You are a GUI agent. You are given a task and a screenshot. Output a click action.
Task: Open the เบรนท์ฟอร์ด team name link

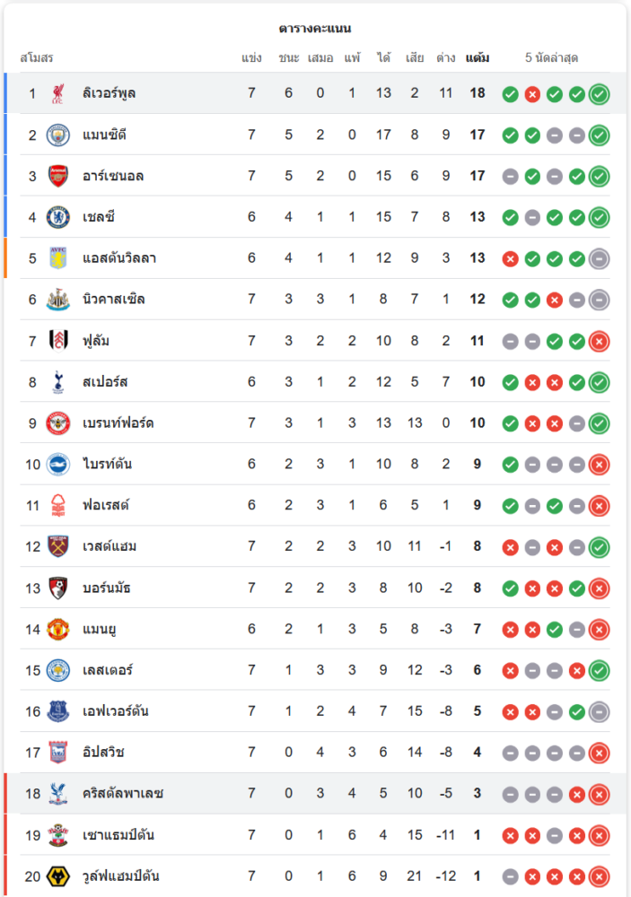pyautogui.click(x=118, y=422)
